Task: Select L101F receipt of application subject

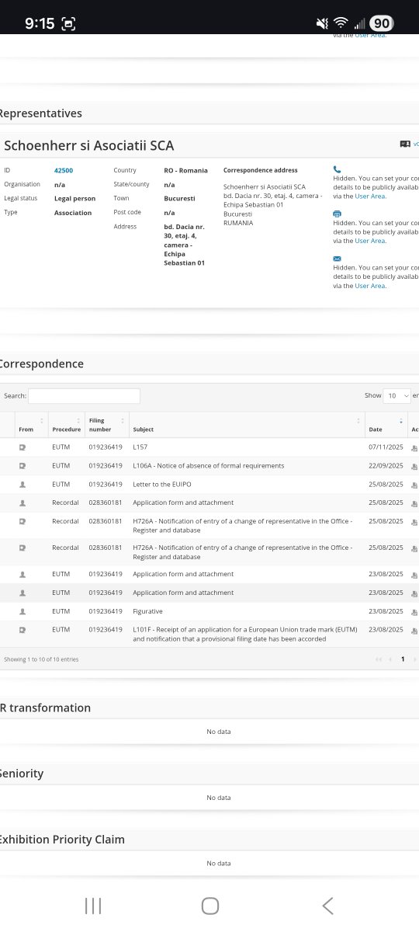Action: pos(244,634)
